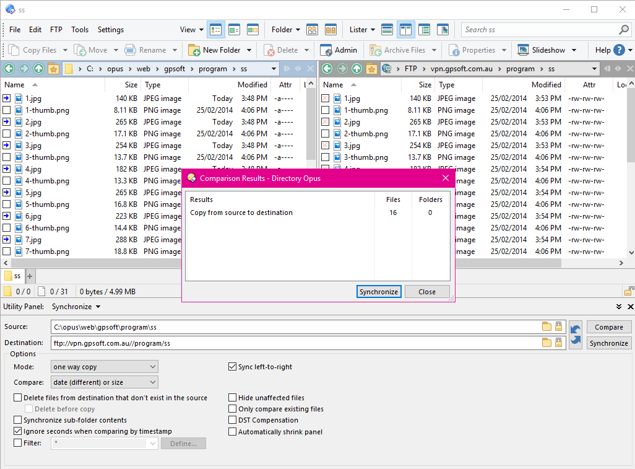Click the back navigation arrow in the left pane
This screenshot has height=469, width=635.
tap(9, 68)
